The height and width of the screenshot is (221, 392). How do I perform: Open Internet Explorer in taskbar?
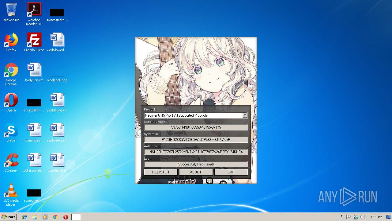[24, 217]
